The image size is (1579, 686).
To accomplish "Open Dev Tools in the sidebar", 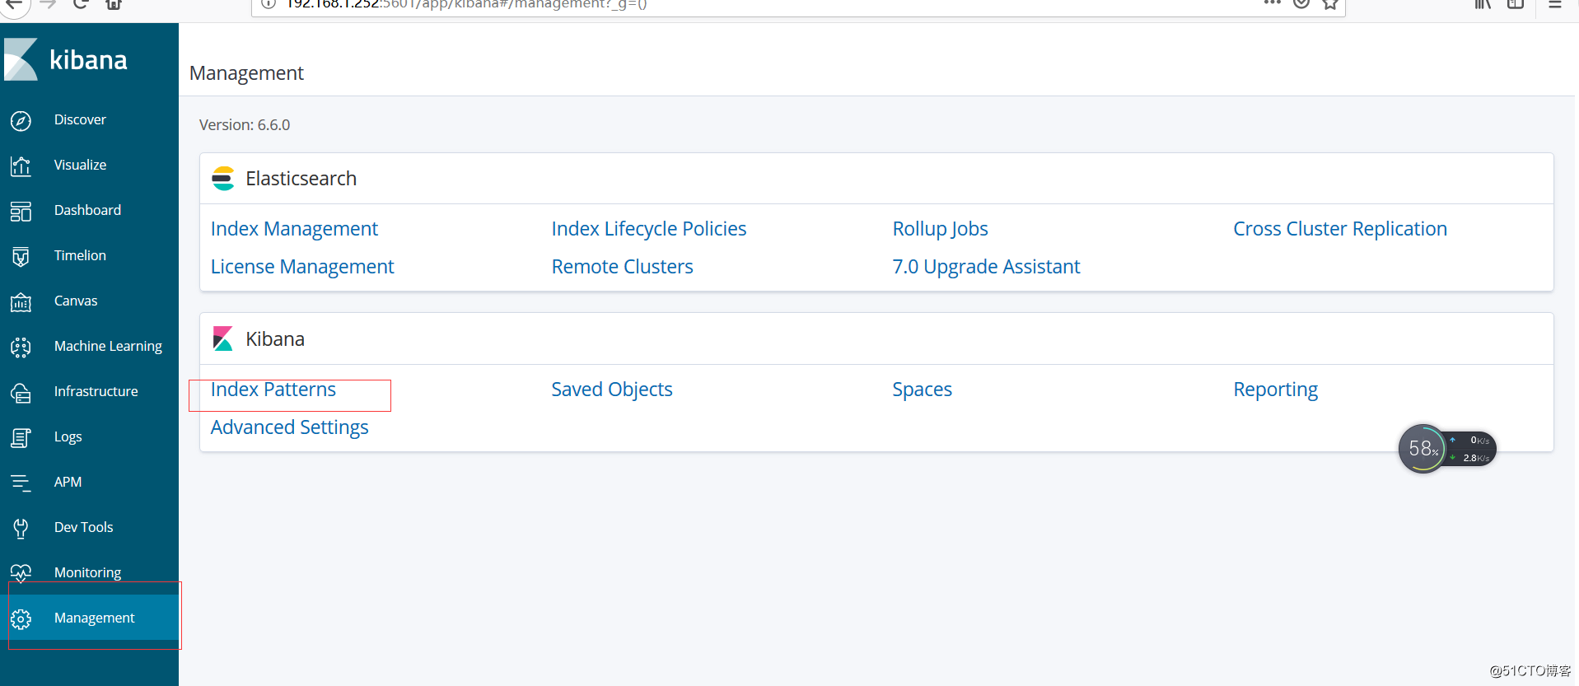I will 83,527.
